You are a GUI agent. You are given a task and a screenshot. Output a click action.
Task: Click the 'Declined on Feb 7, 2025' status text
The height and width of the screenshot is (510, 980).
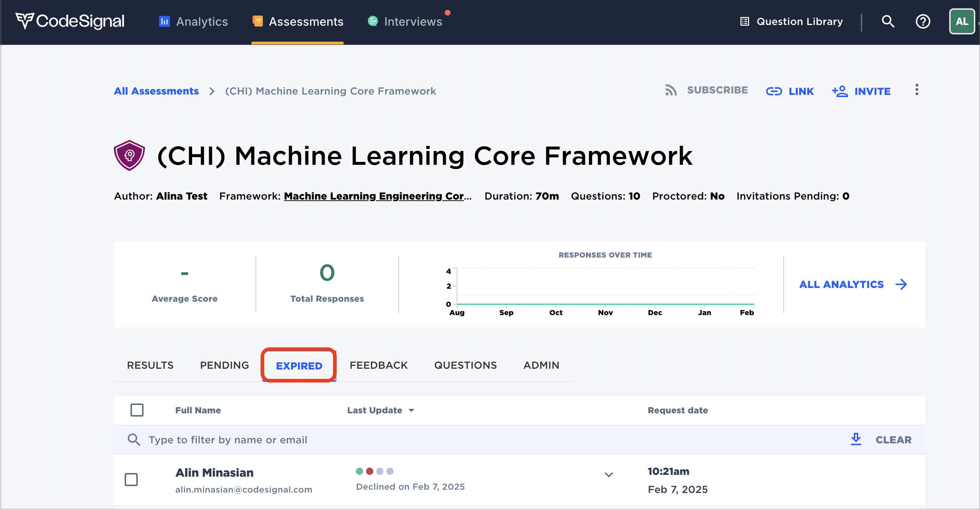[x=410, y=486]
